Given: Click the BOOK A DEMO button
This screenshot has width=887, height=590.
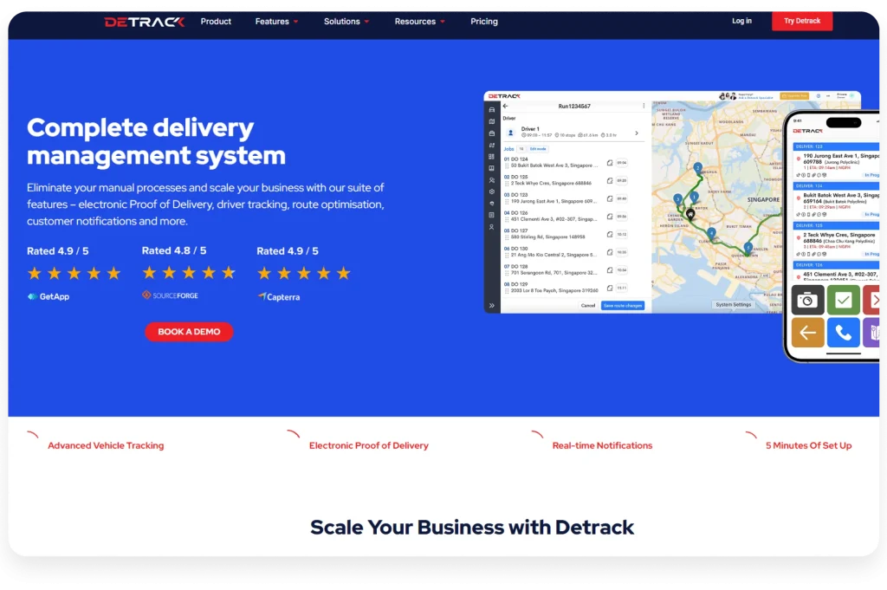Looking at the screenshot, I should coord(189,332).
